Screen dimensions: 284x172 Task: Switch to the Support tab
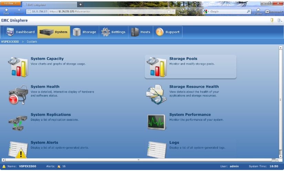tap(168, 32)
